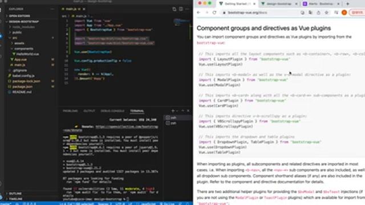365x205 pixels.
Task: Click the share icon in browser toolbar
Action: pyautogui.click(x=318, y=13)
